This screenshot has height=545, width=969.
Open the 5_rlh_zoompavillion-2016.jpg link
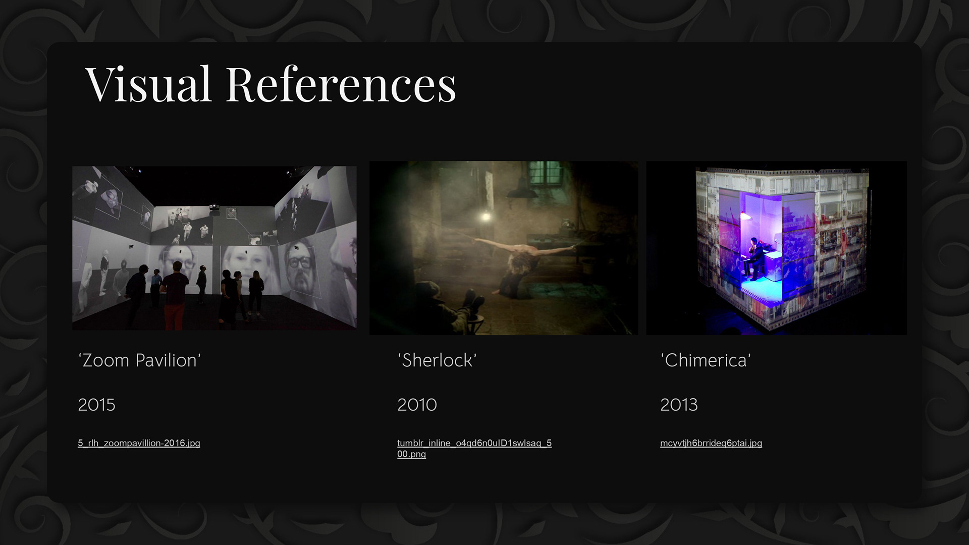coord(139,443)
